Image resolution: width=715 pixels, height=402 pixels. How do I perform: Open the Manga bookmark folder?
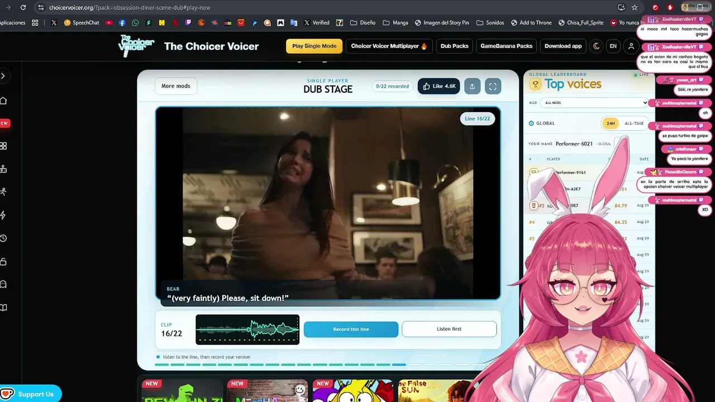[x=395, y=23]
